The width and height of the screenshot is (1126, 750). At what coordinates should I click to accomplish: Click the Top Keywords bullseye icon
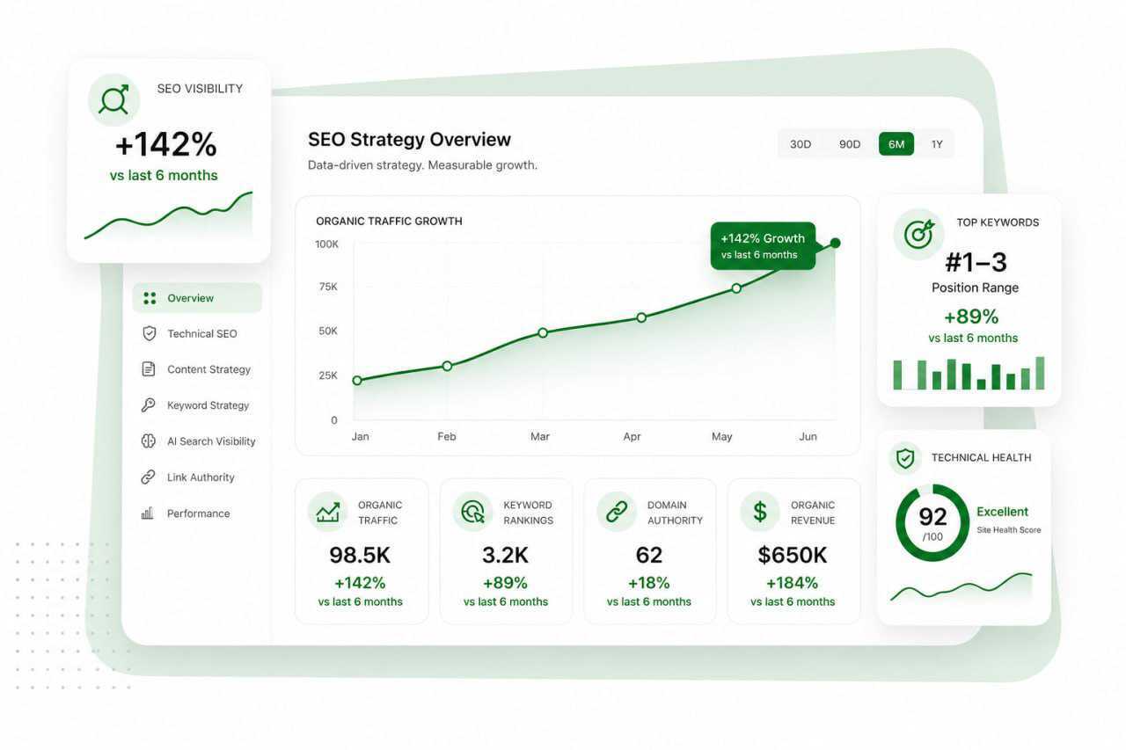919,234
